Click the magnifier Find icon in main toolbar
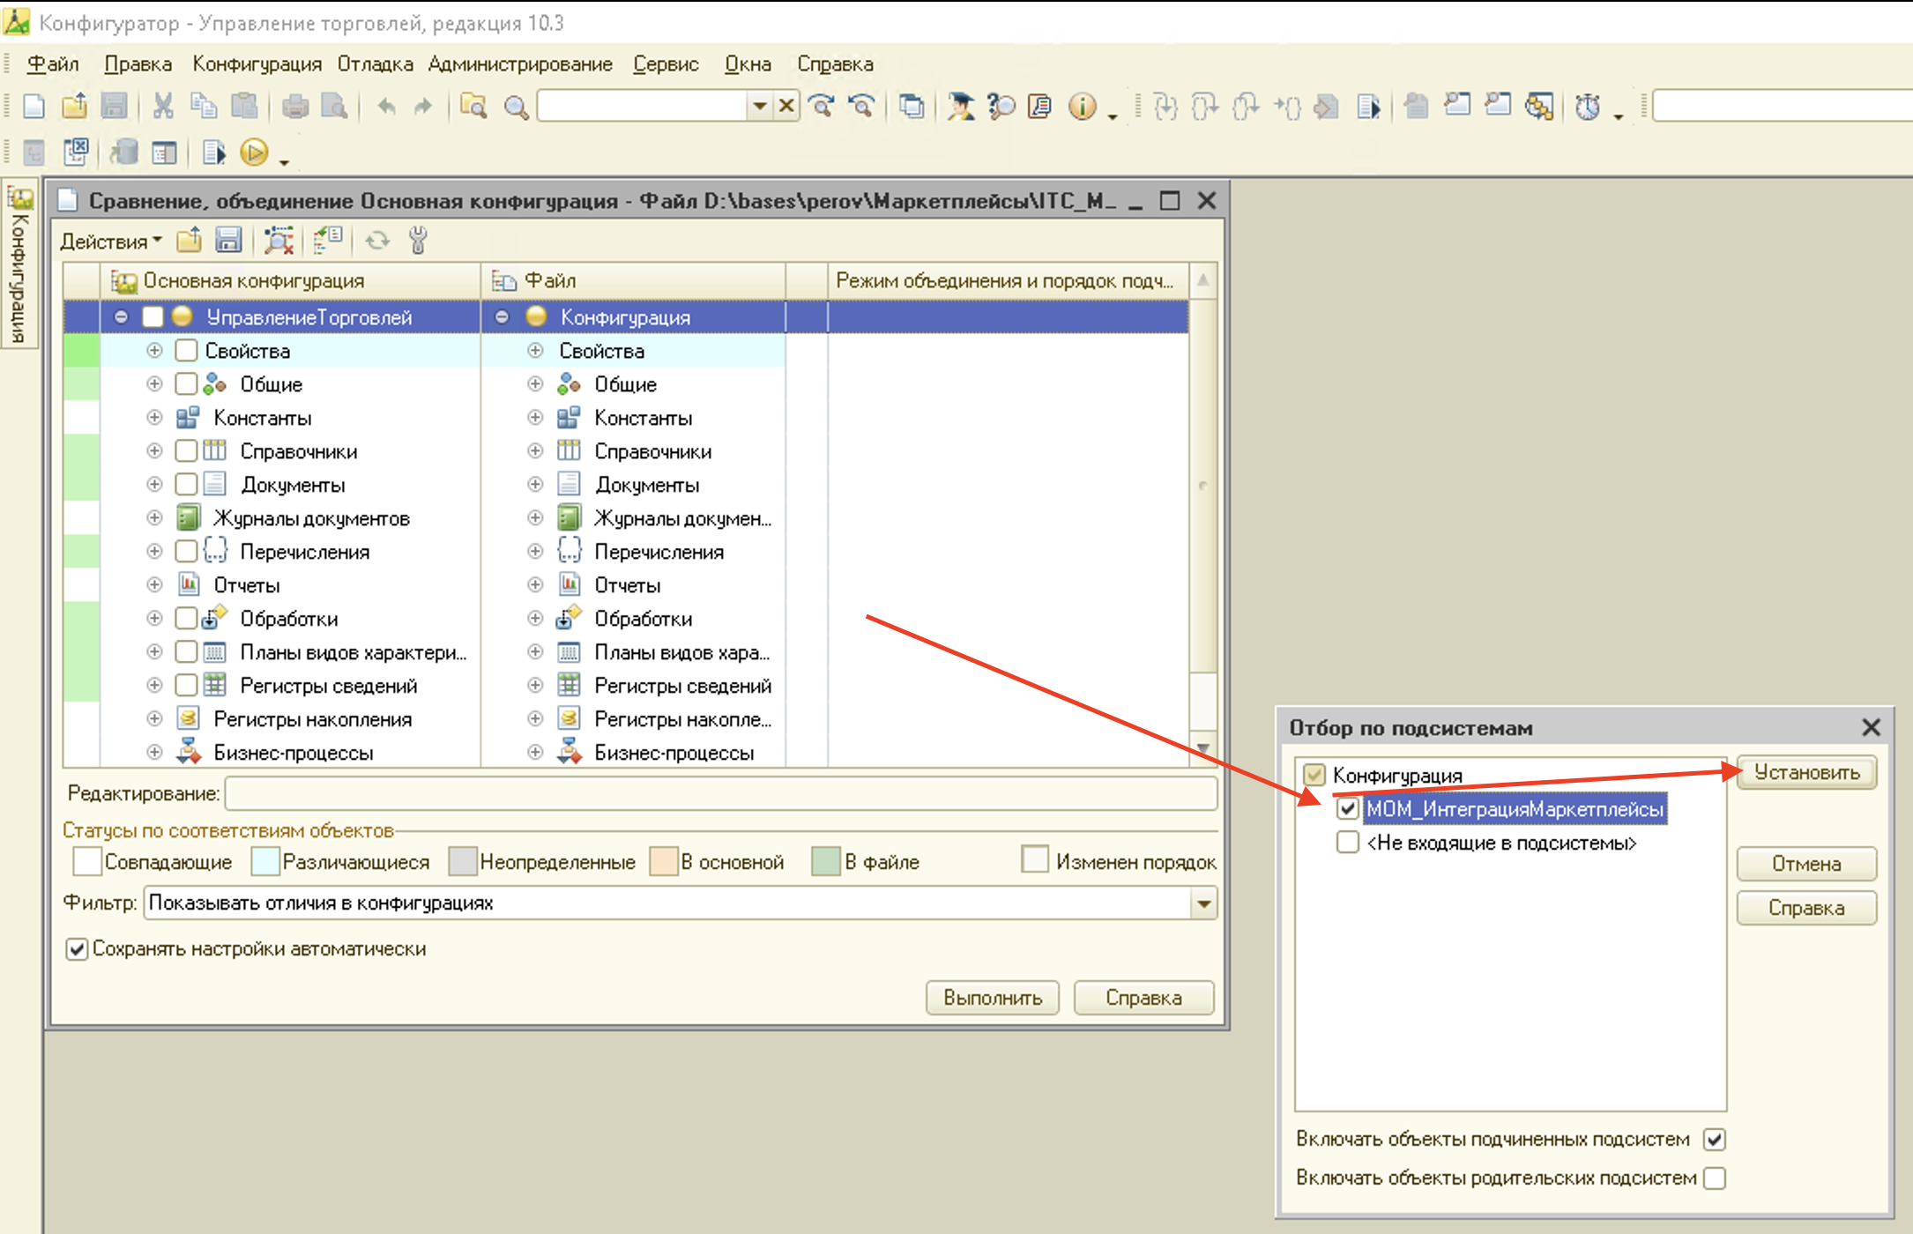 516,108
